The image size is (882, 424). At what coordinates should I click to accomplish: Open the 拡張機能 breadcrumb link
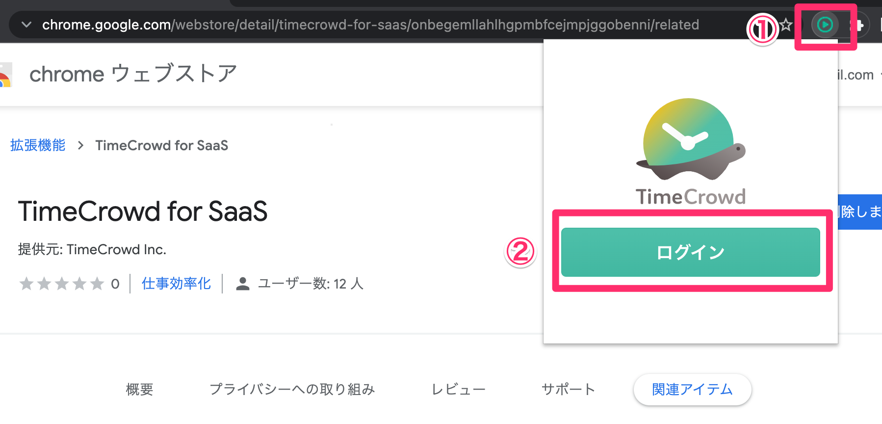pos(37,145)
